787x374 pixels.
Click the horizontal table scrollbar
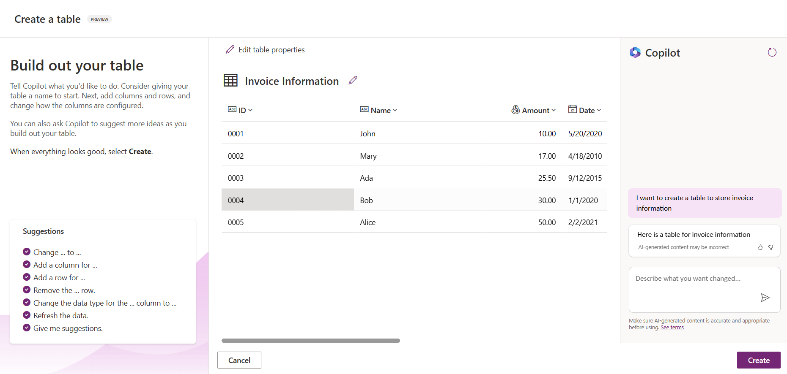point(310,341)
